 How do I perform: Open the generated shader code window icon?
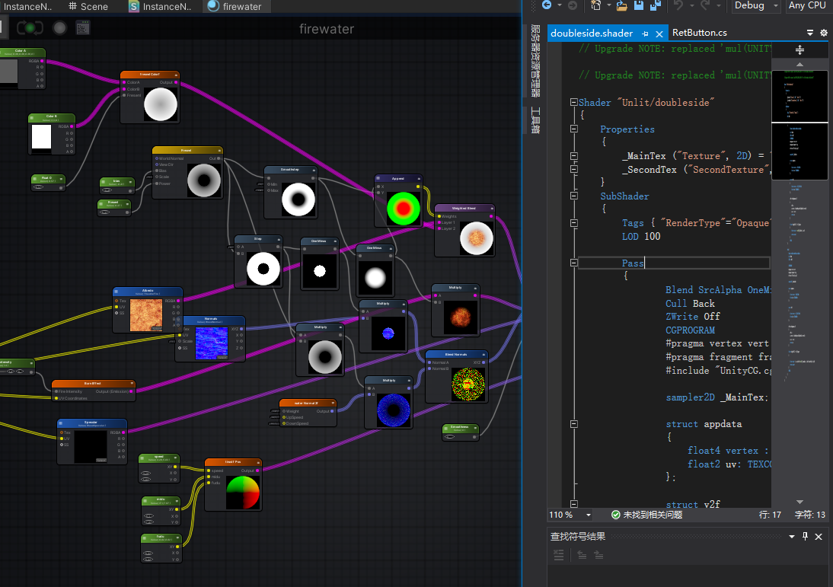coord(83,28)
